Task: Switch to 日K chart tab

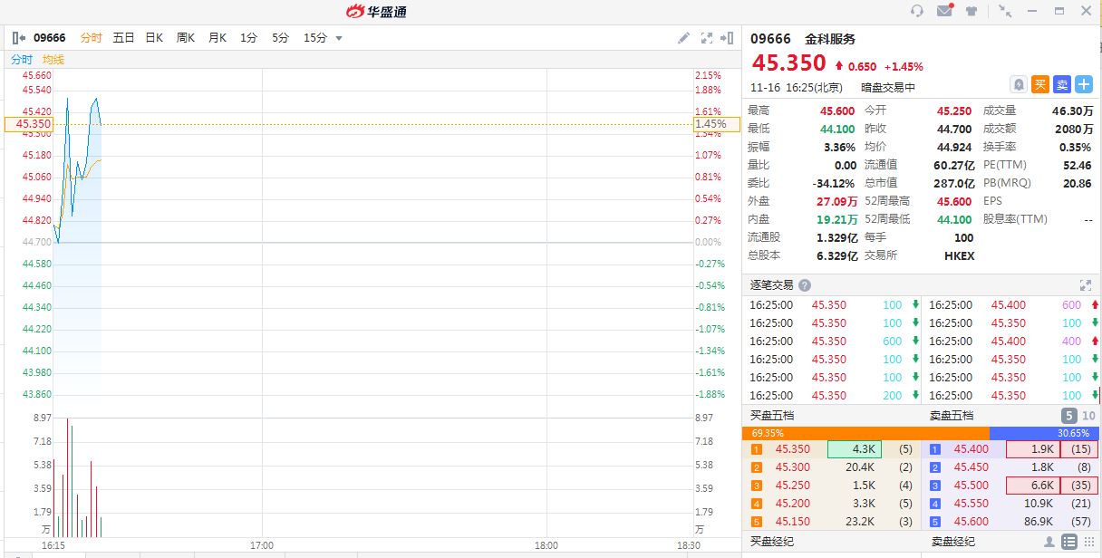Action: (x=154, y=38)
